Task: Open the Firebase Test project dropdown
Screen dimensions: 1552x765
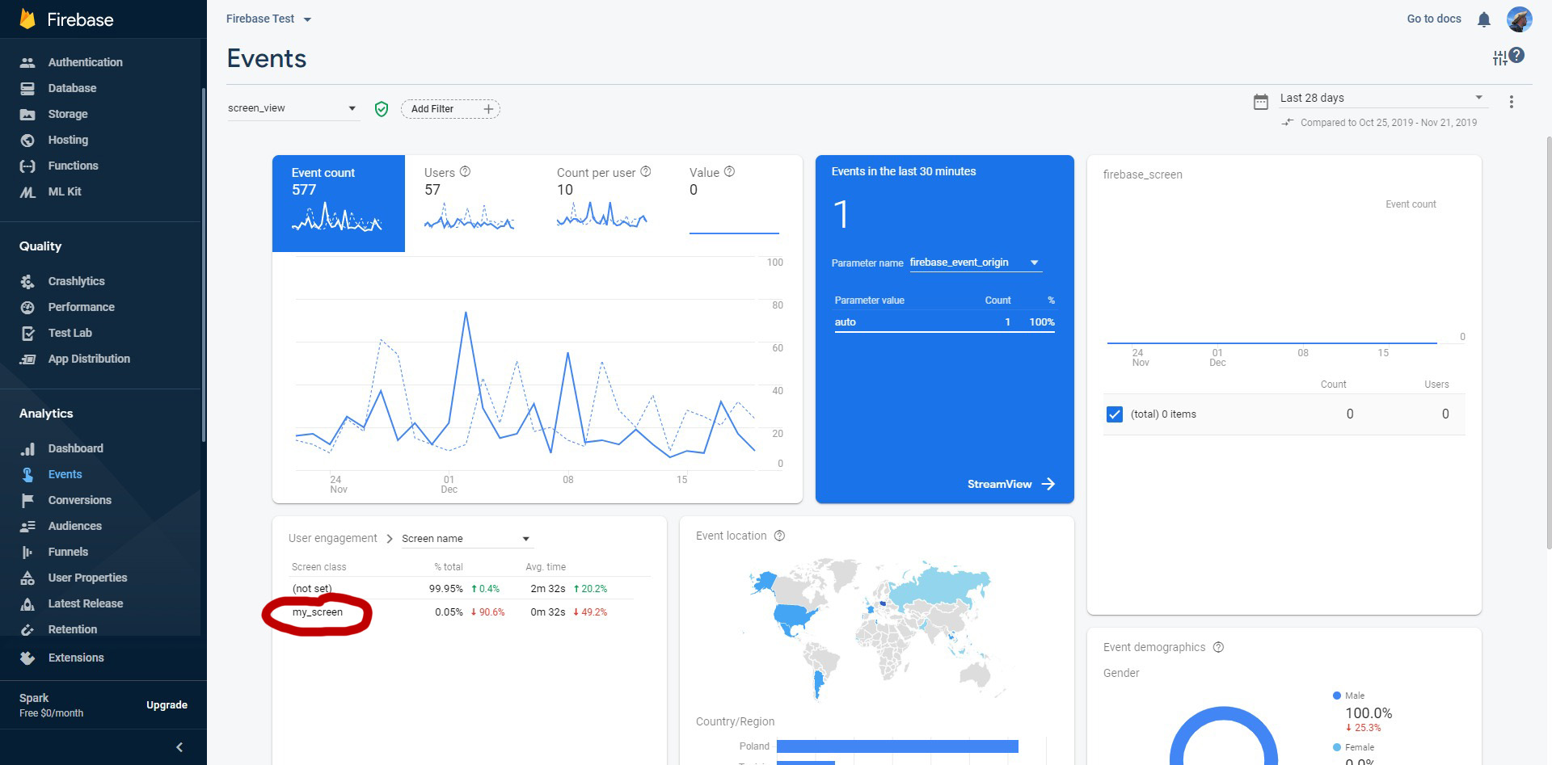Action: coord(268,19)
